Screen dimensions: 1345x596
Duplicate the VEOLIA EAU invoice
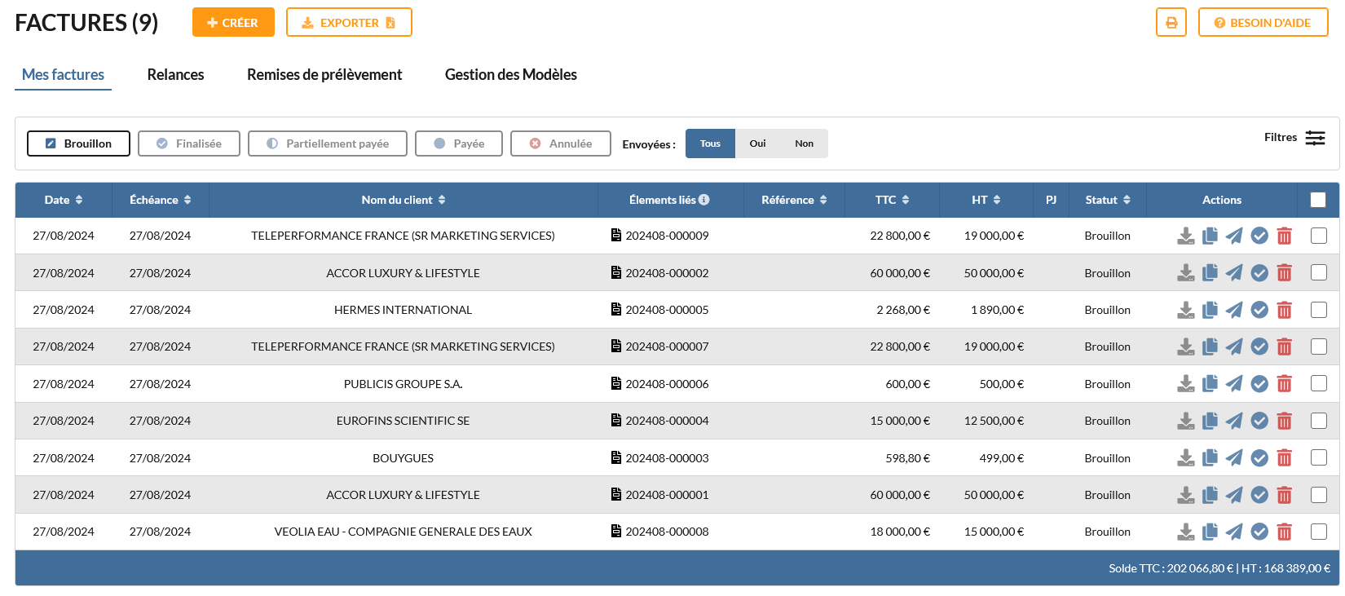point(1210,532)
